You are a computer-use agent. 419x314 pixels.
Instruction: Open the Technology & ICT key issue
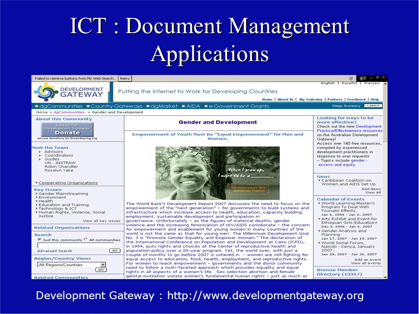(58, 208)
